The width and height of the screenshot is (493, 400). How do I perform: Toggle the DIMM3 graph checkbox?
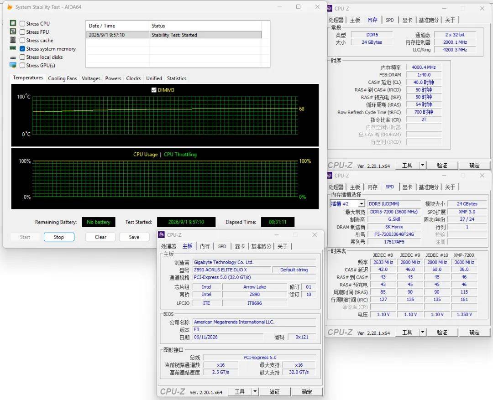tap(154, 90)
